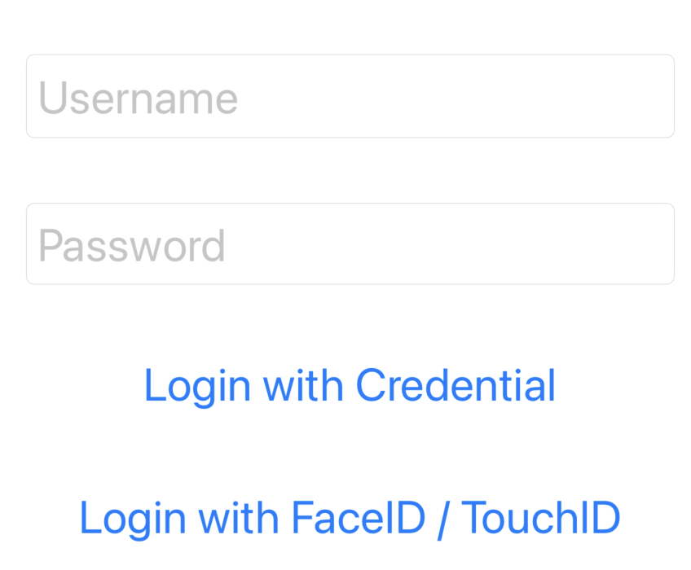Focus the Password text box
This screenshot has width=691, height=570.
coord(350,243)
